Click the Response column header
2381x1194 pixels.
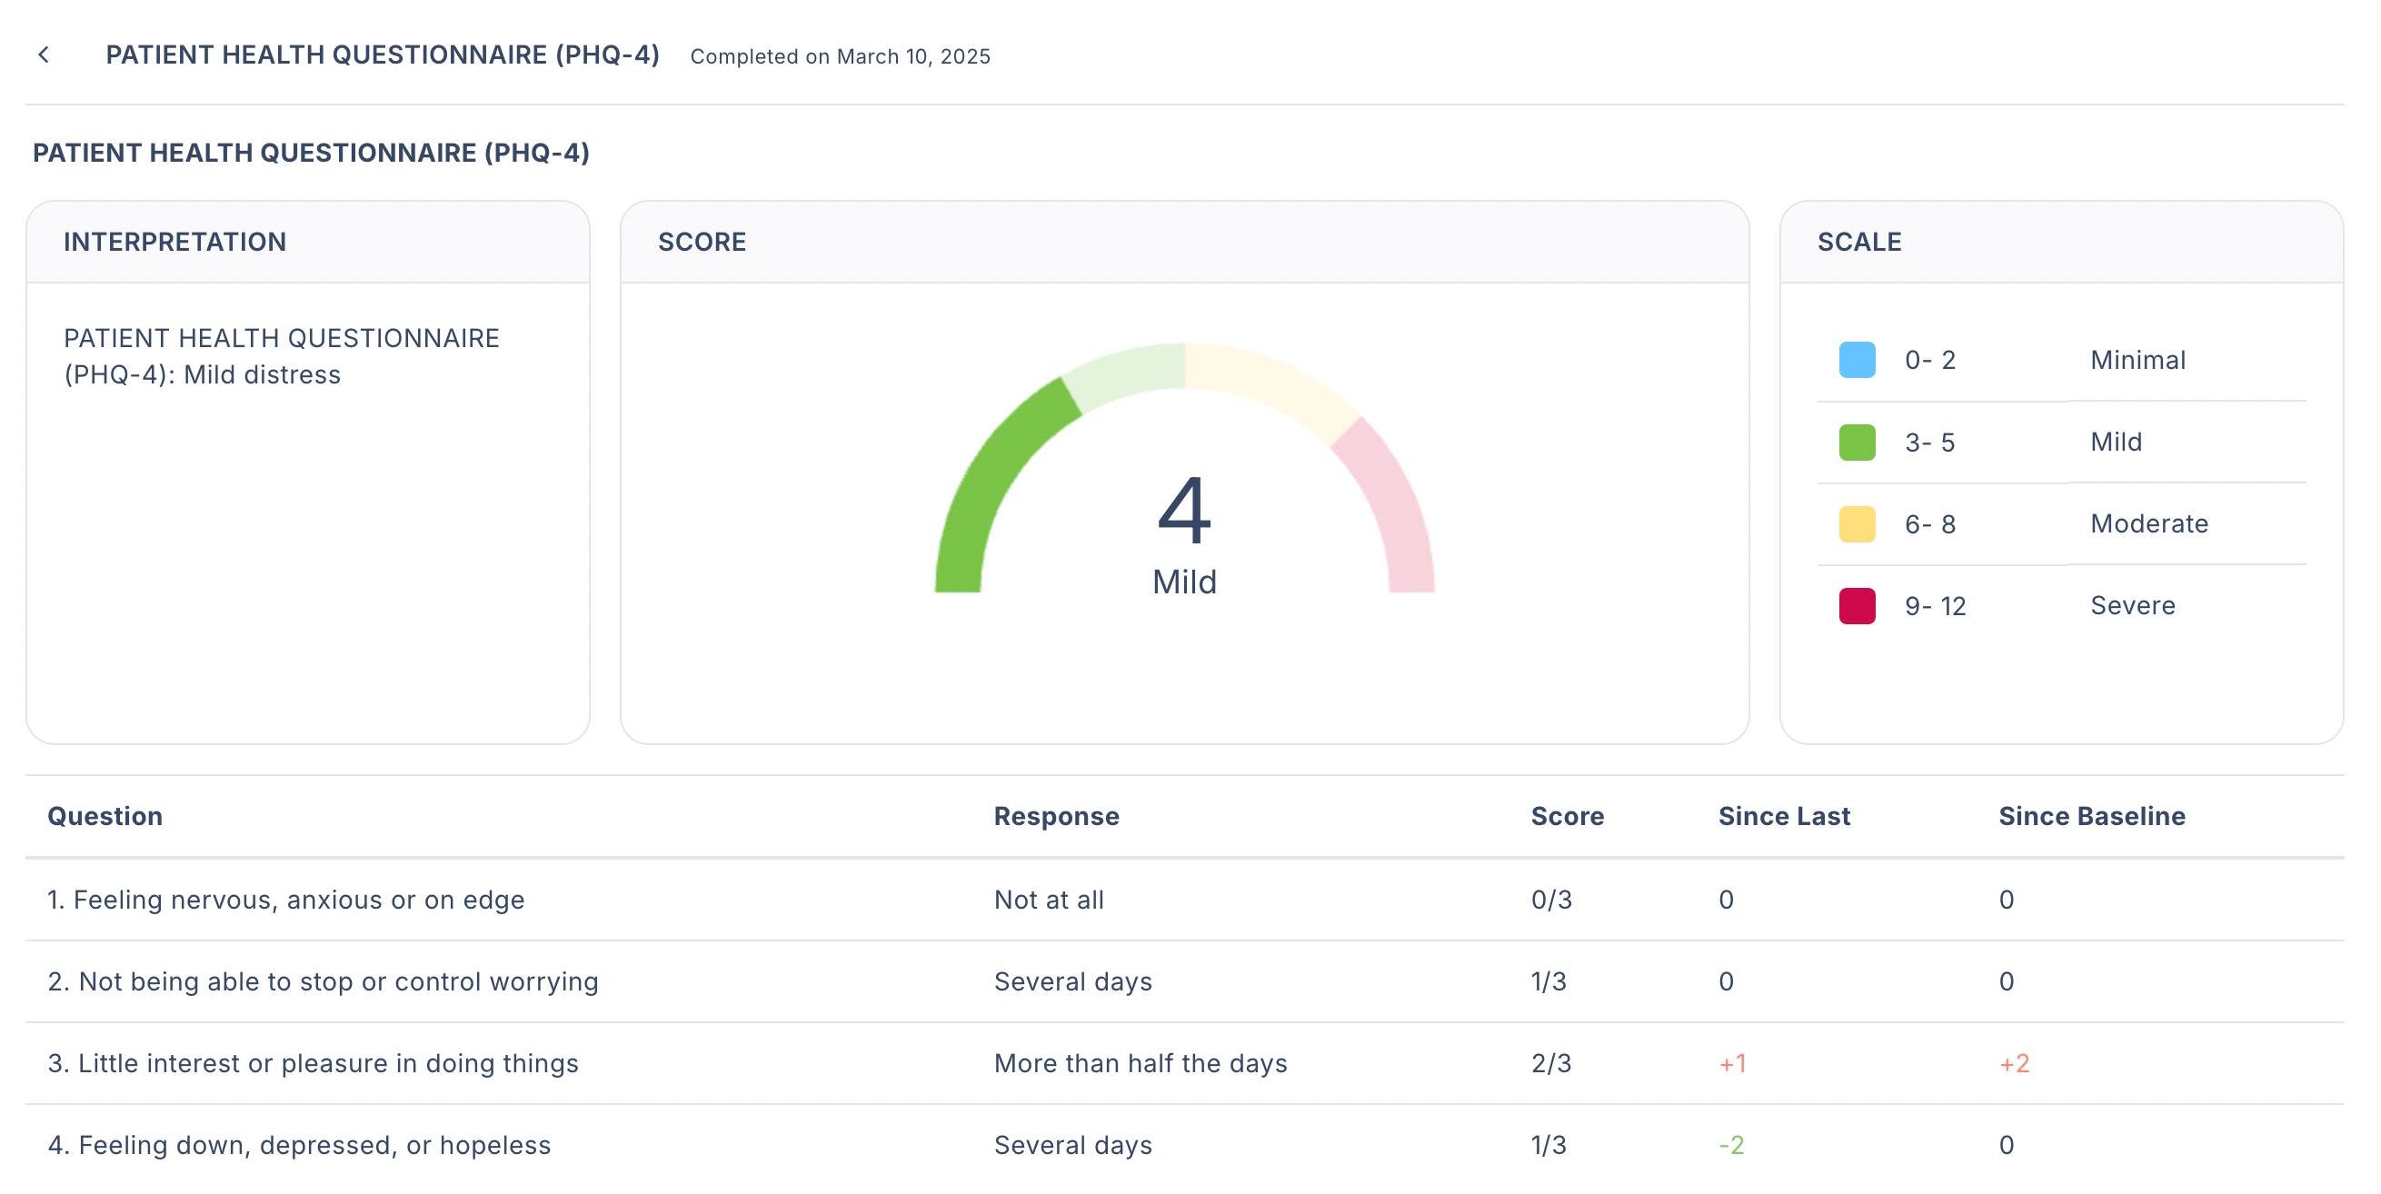pos(1056,816)
